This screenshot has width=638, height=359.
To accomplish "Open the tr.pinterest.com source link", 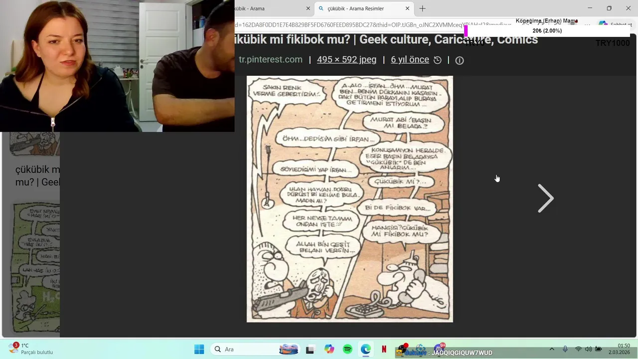I will coord(270,59).
